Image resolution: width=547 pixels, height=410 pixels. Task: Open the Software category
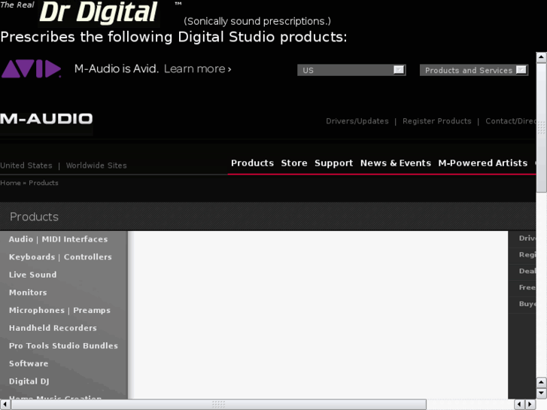coord(29,363)
